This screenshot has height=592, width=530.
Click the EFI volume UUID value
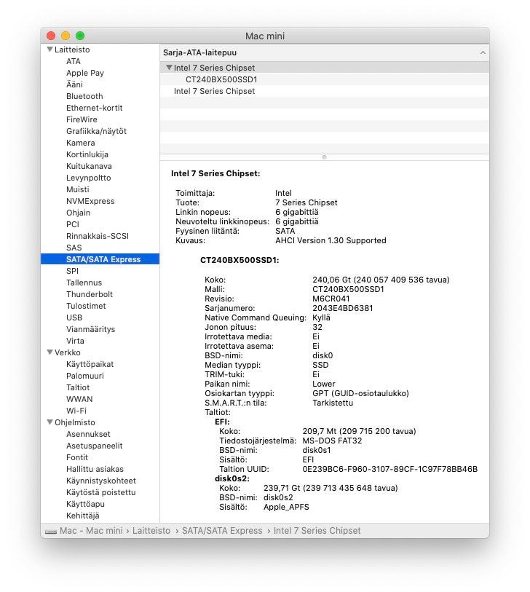390,469
